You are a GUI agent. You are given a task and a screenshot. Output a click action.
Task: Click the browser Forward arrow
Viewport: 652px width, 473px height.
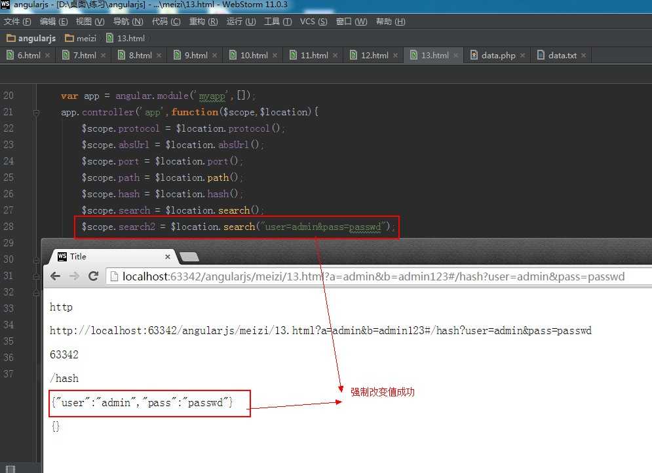74,276
